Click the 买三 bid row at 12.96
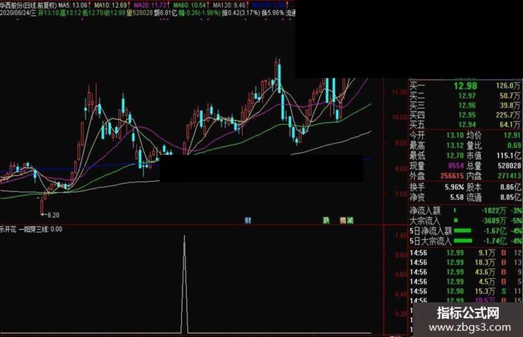523x337 pixels. pos(465,106)
